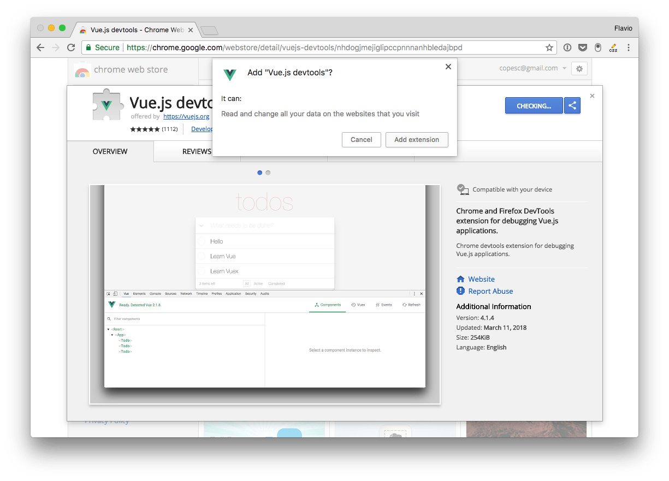Open the account settings gear

(x=579, y=68)
